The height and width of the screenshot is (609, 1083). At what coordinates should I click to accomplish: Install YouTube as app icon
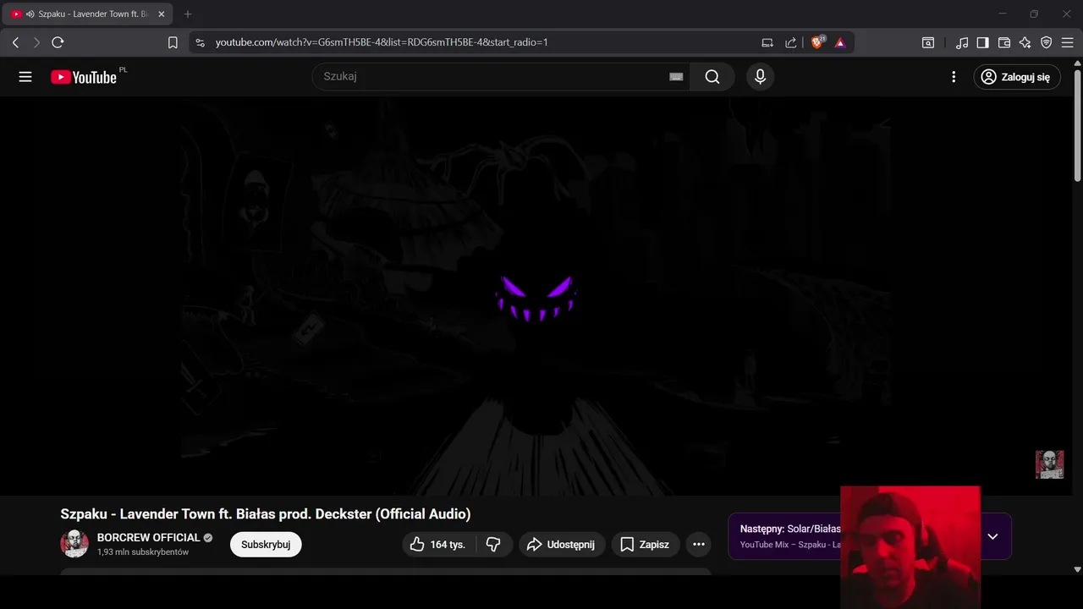point(767,42)
